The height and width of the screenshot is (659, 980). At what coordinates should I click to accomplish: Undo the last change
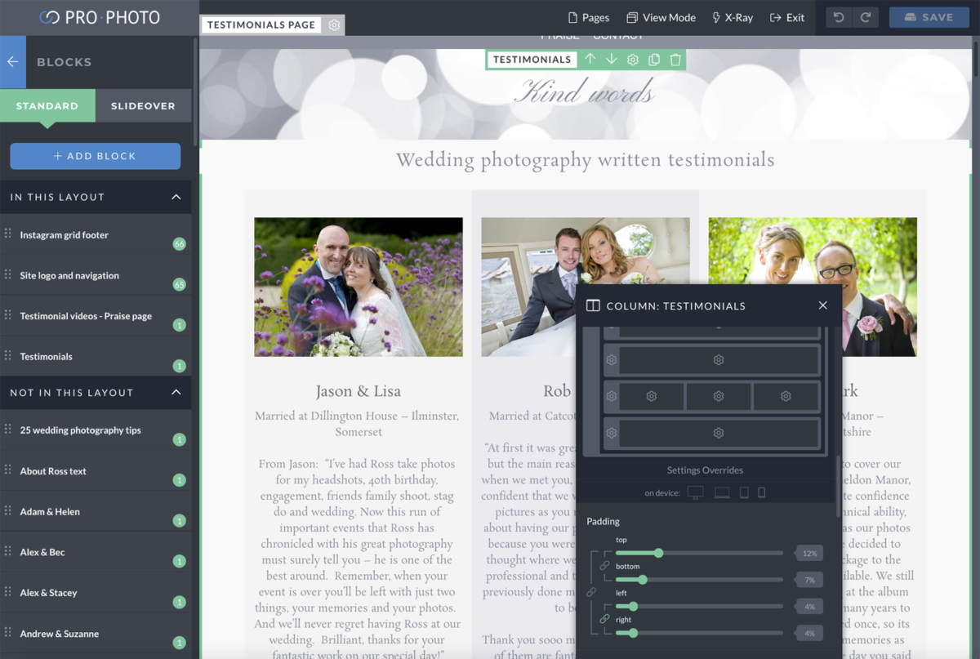[x=839, y=17]
